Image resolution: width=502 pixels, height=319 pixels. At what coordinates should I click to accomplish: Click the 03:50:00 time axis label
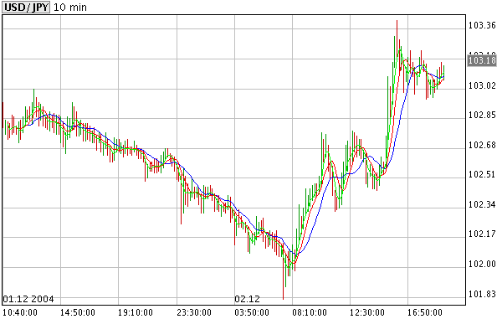click(252, 312)
